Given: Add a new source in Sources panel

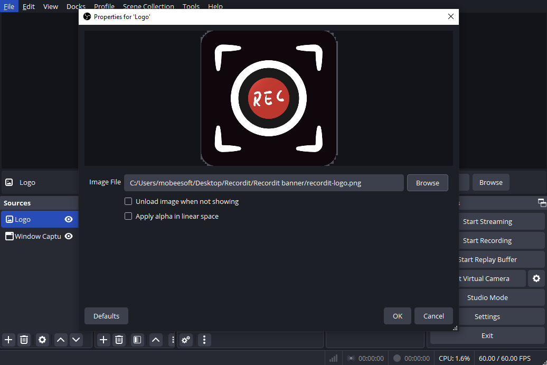Looking at the screenshot, I should pyautogui.click(x=8, y=340).
